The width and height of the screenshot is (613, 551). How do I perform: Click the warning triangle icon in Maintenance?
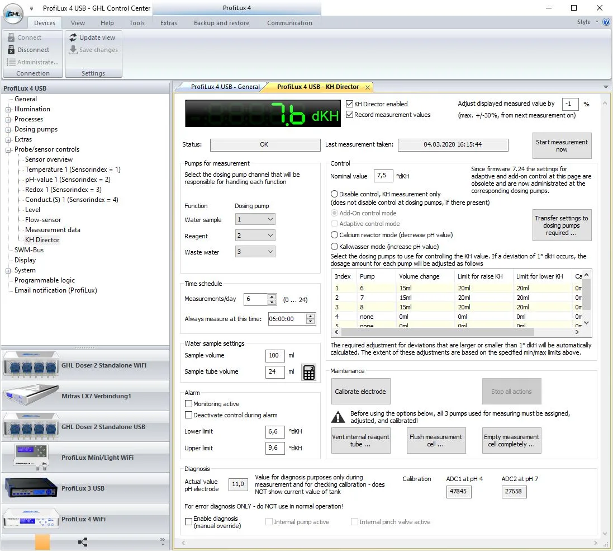click(338, 417)
